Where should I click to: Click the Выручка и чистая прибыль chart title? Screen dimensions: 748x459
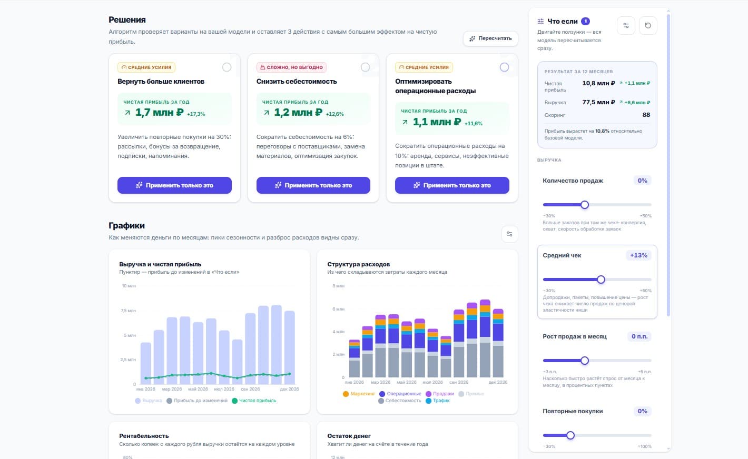pos(160,264)
